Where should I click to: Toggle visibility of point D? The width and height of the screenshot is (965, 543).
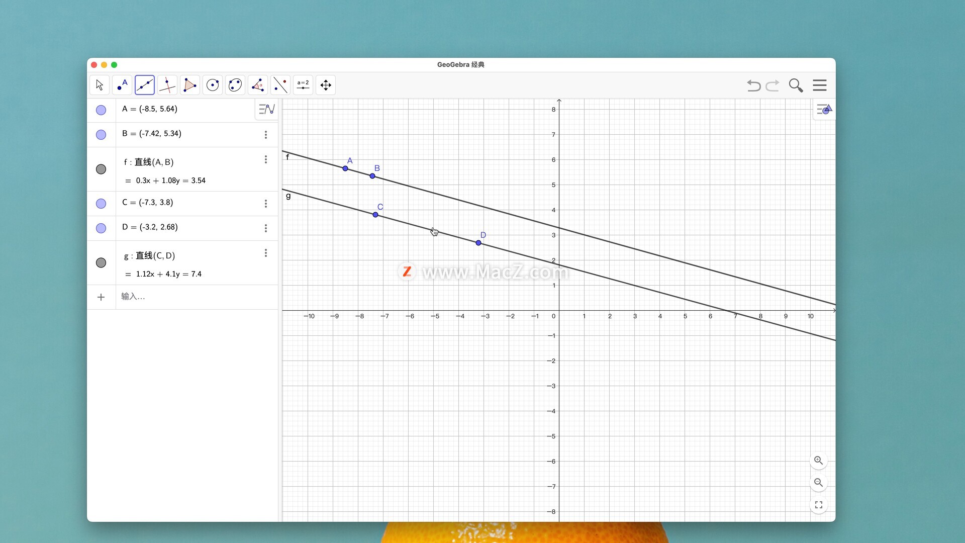click(101, 228)
